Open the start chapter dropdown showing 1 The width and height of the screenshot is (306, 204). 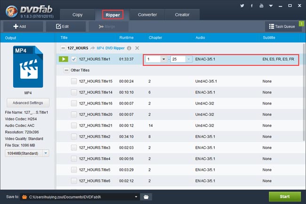pyautogui.click(x=163, y=59)
